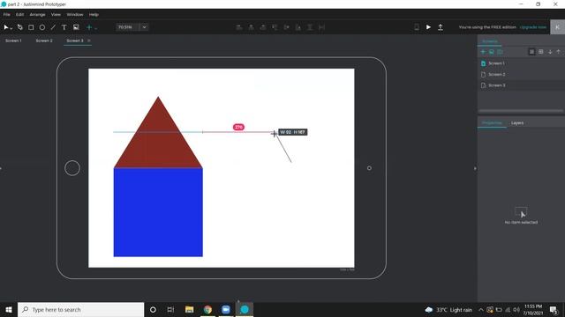Click the third green icon in the Screens panel
Screen dimensions: 565x317
click(500, 52)
